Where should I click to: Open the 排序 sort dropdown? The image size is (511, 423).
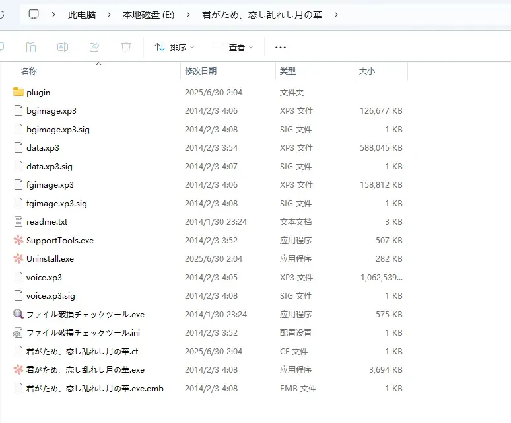coord(174,48)
